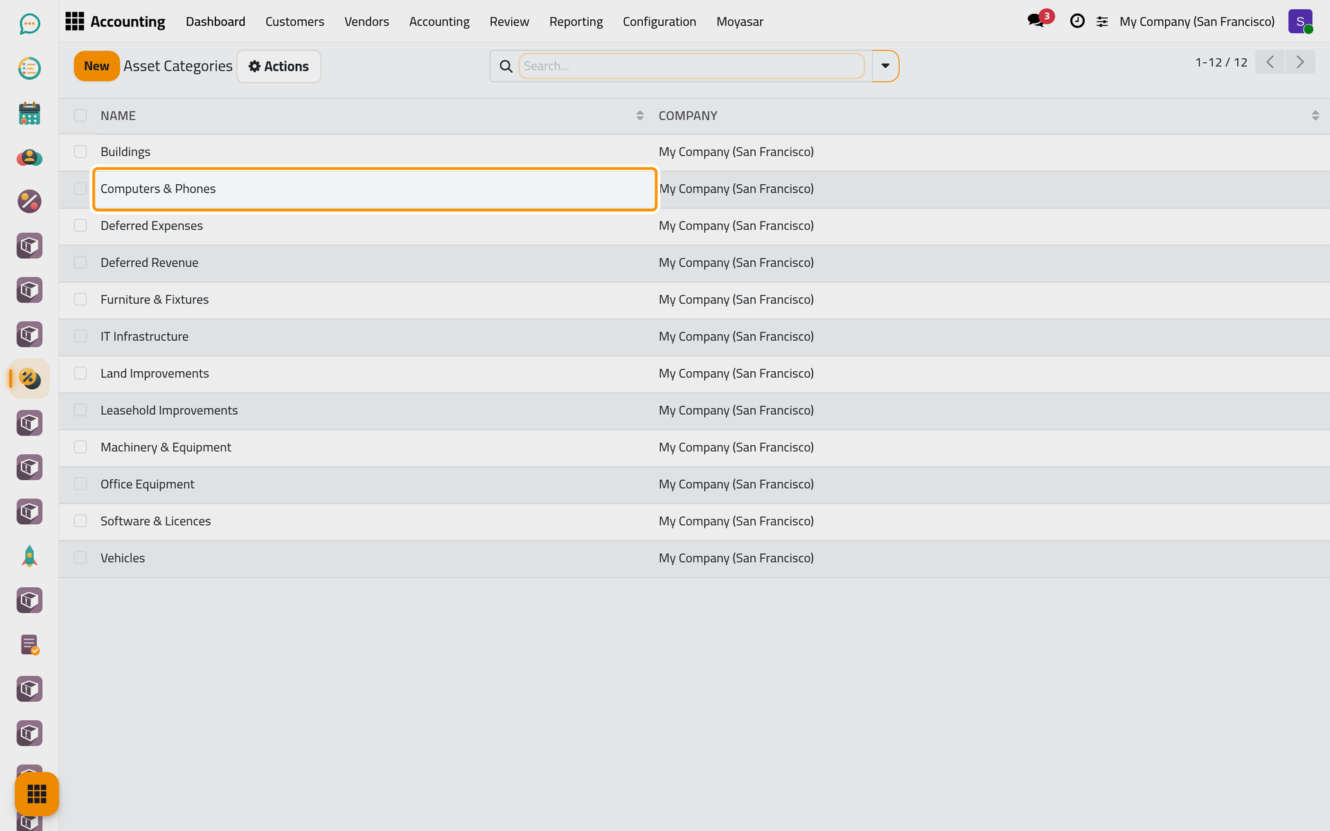The image size is (1330, 831).
Task: Sort by the COMPANY column header
Action: pyautogui.click(x=687, y=116)
